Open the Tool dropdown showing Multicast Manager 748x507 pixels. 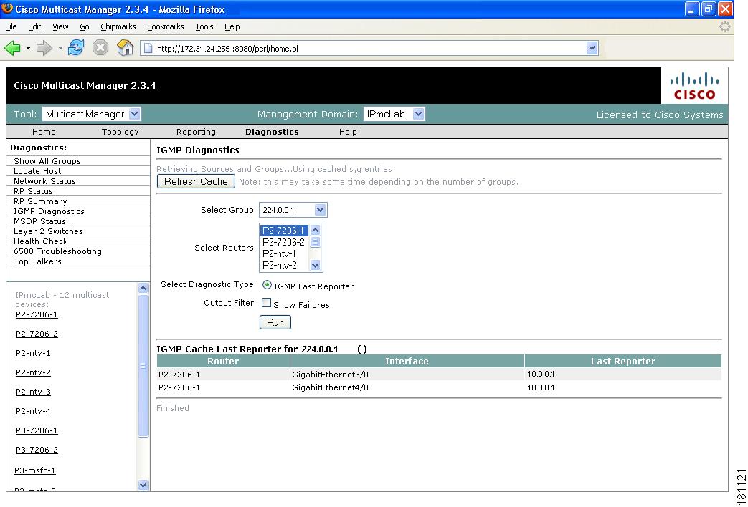click(92, 114)
